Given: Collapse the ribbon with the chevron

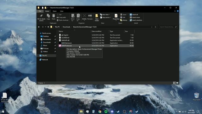Looking at the screenshot, I should pyautogui.click(x=175, y=11).
